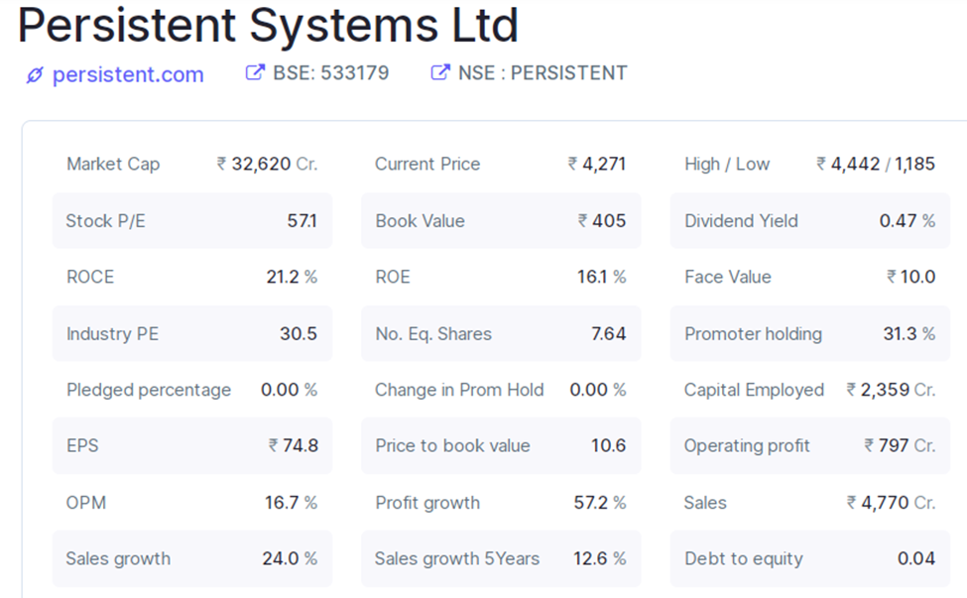Select the Industry PE label
Screen dimensions: 967x598
pyautogui.click(x=112, y=333)
